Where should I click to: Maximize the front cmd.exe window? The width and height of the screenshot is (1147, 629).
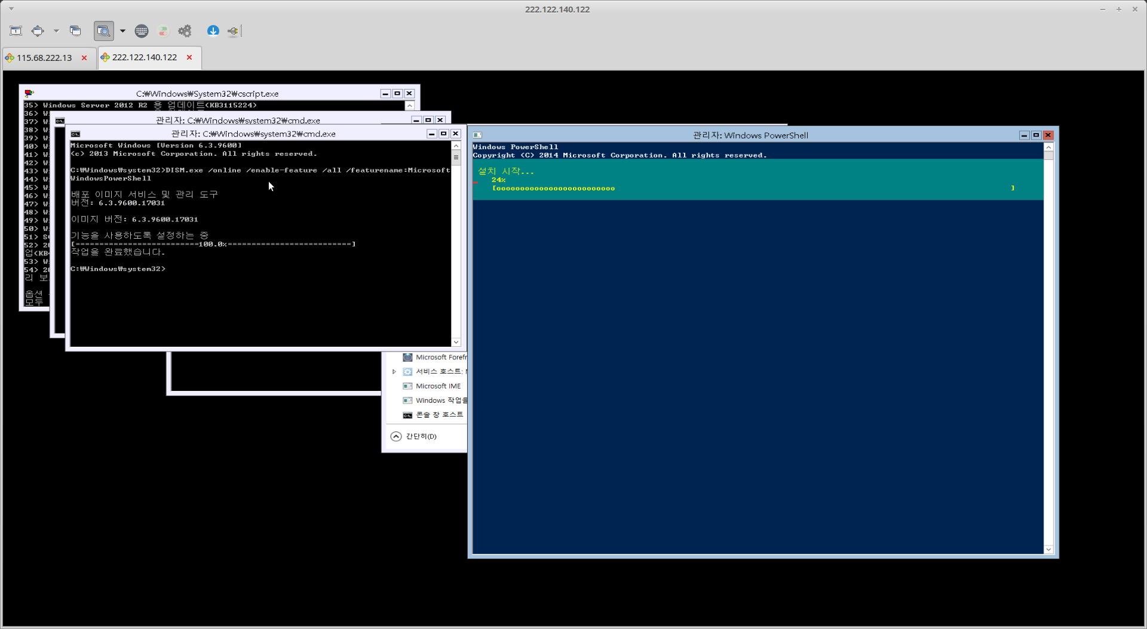[444, 134]
